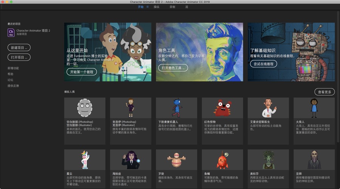Choose the 鱼鳍 red fish puppet

[223, 169]
